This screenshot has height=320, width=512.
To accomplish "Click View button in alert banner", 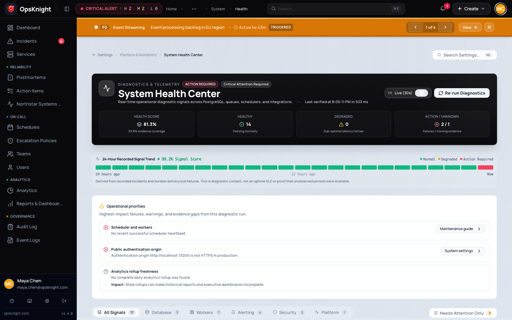I will [x=470, y=27].
